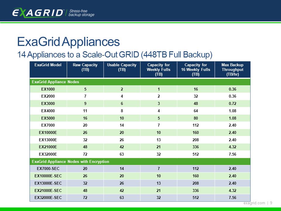Click the EX13000E model cell
Screen dimensions: 281x211
coord(48,140)
